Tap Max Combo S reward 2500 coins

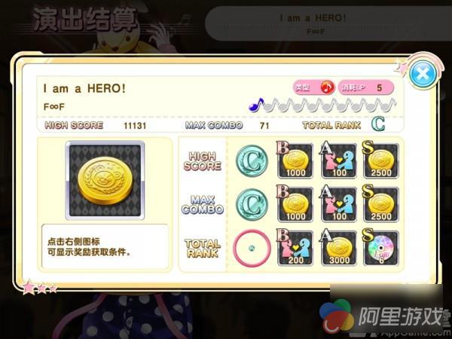(380, 204)
